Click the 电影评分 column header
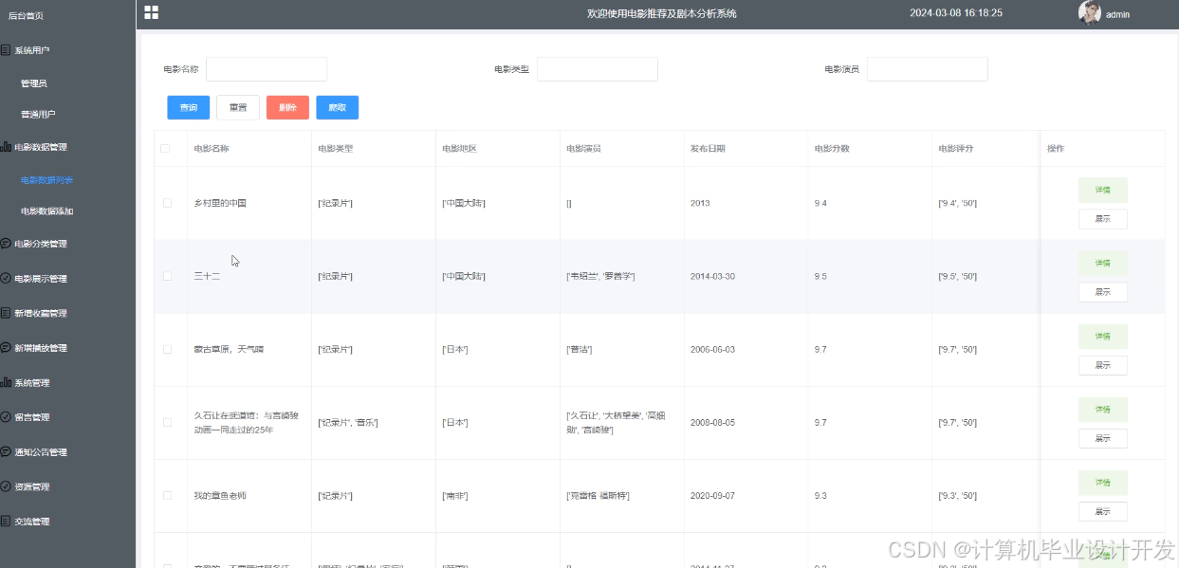This screenshot has width=1179, height=568. click(x=956, y=149)
